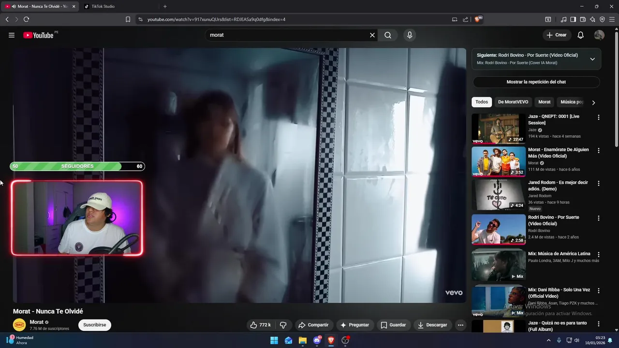Toggle the Brave sidebar panel
The width and height of the screenshot is (619, 348).
click(573, 19)
